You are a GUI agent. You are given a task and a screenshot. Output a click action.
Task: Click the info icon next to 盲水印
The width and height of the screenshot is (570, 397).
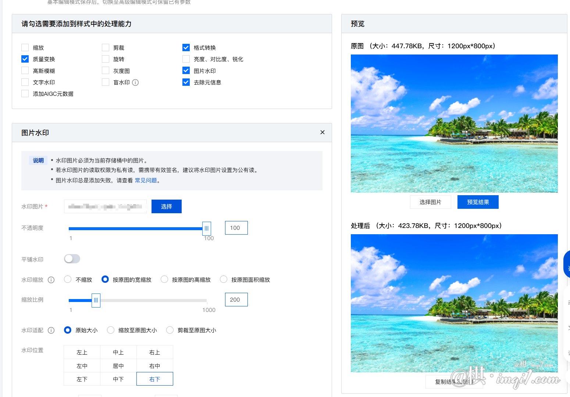point(135,82)
